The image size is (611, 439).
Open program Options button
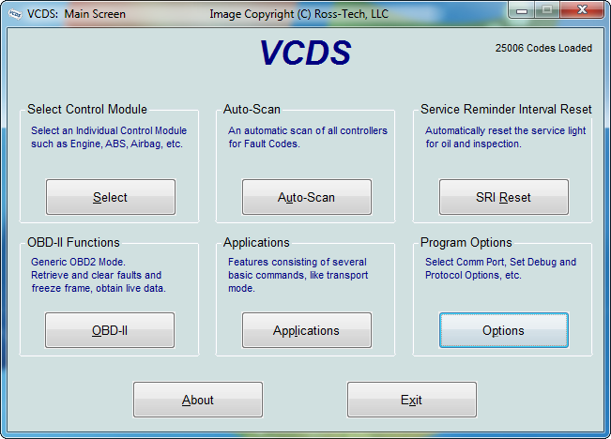click(504, 330)
